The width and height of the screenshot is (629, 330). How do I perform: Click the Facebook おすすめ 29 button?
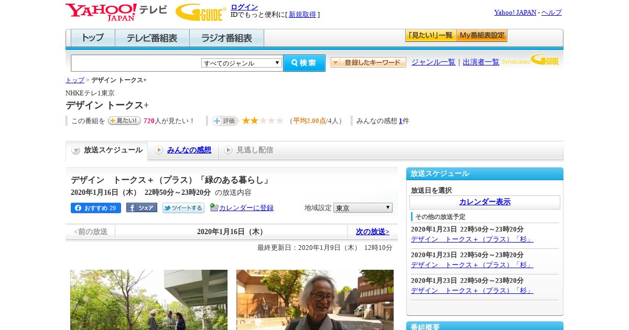pos(96,208)
